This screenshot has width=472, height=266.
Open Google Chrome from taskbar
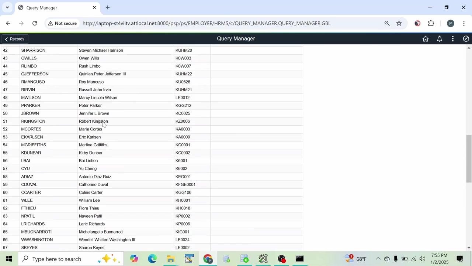click(208, 259)
